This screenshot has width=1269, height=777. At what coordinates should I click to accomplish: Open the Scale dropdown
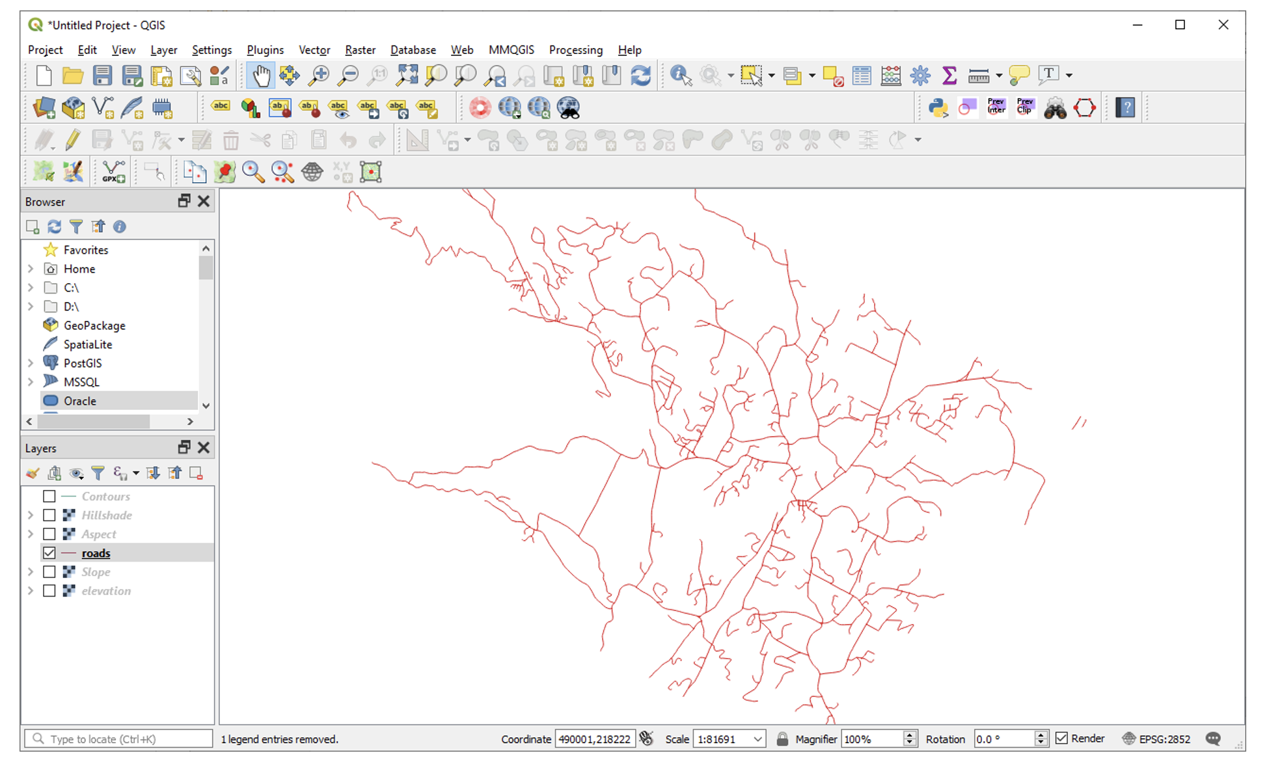[757, 739]
